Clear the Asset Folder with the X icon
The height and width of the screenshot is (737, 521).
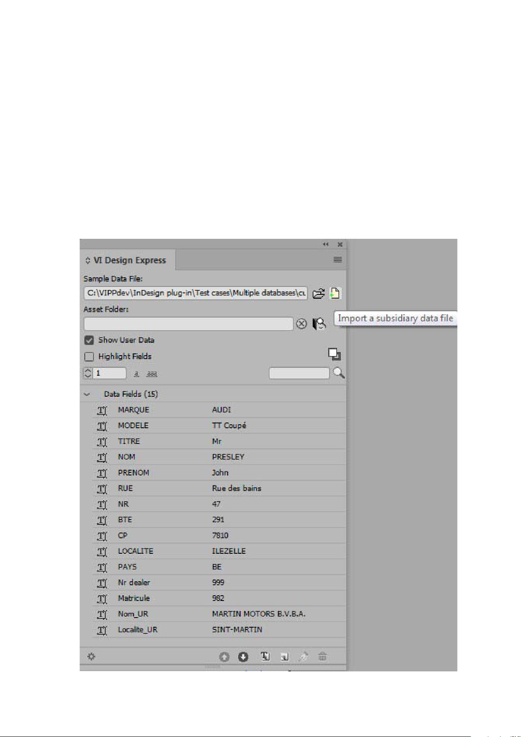tap(301, 324)
